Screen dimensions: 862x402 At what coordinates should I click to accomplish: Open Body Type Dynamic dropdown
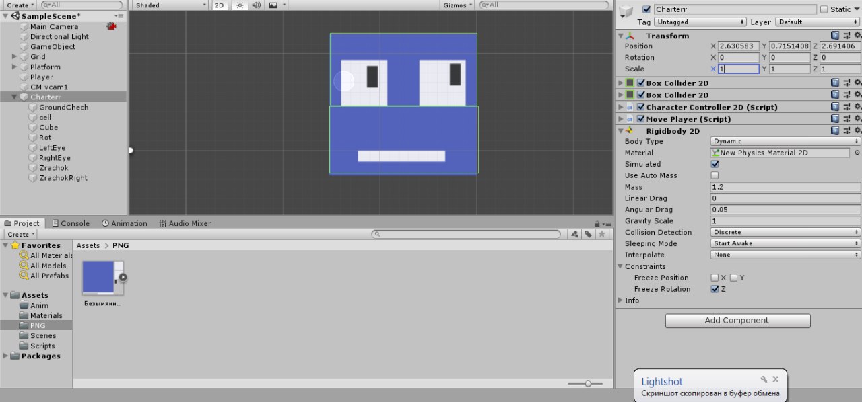pyautogui.click(x=786, y=141)
